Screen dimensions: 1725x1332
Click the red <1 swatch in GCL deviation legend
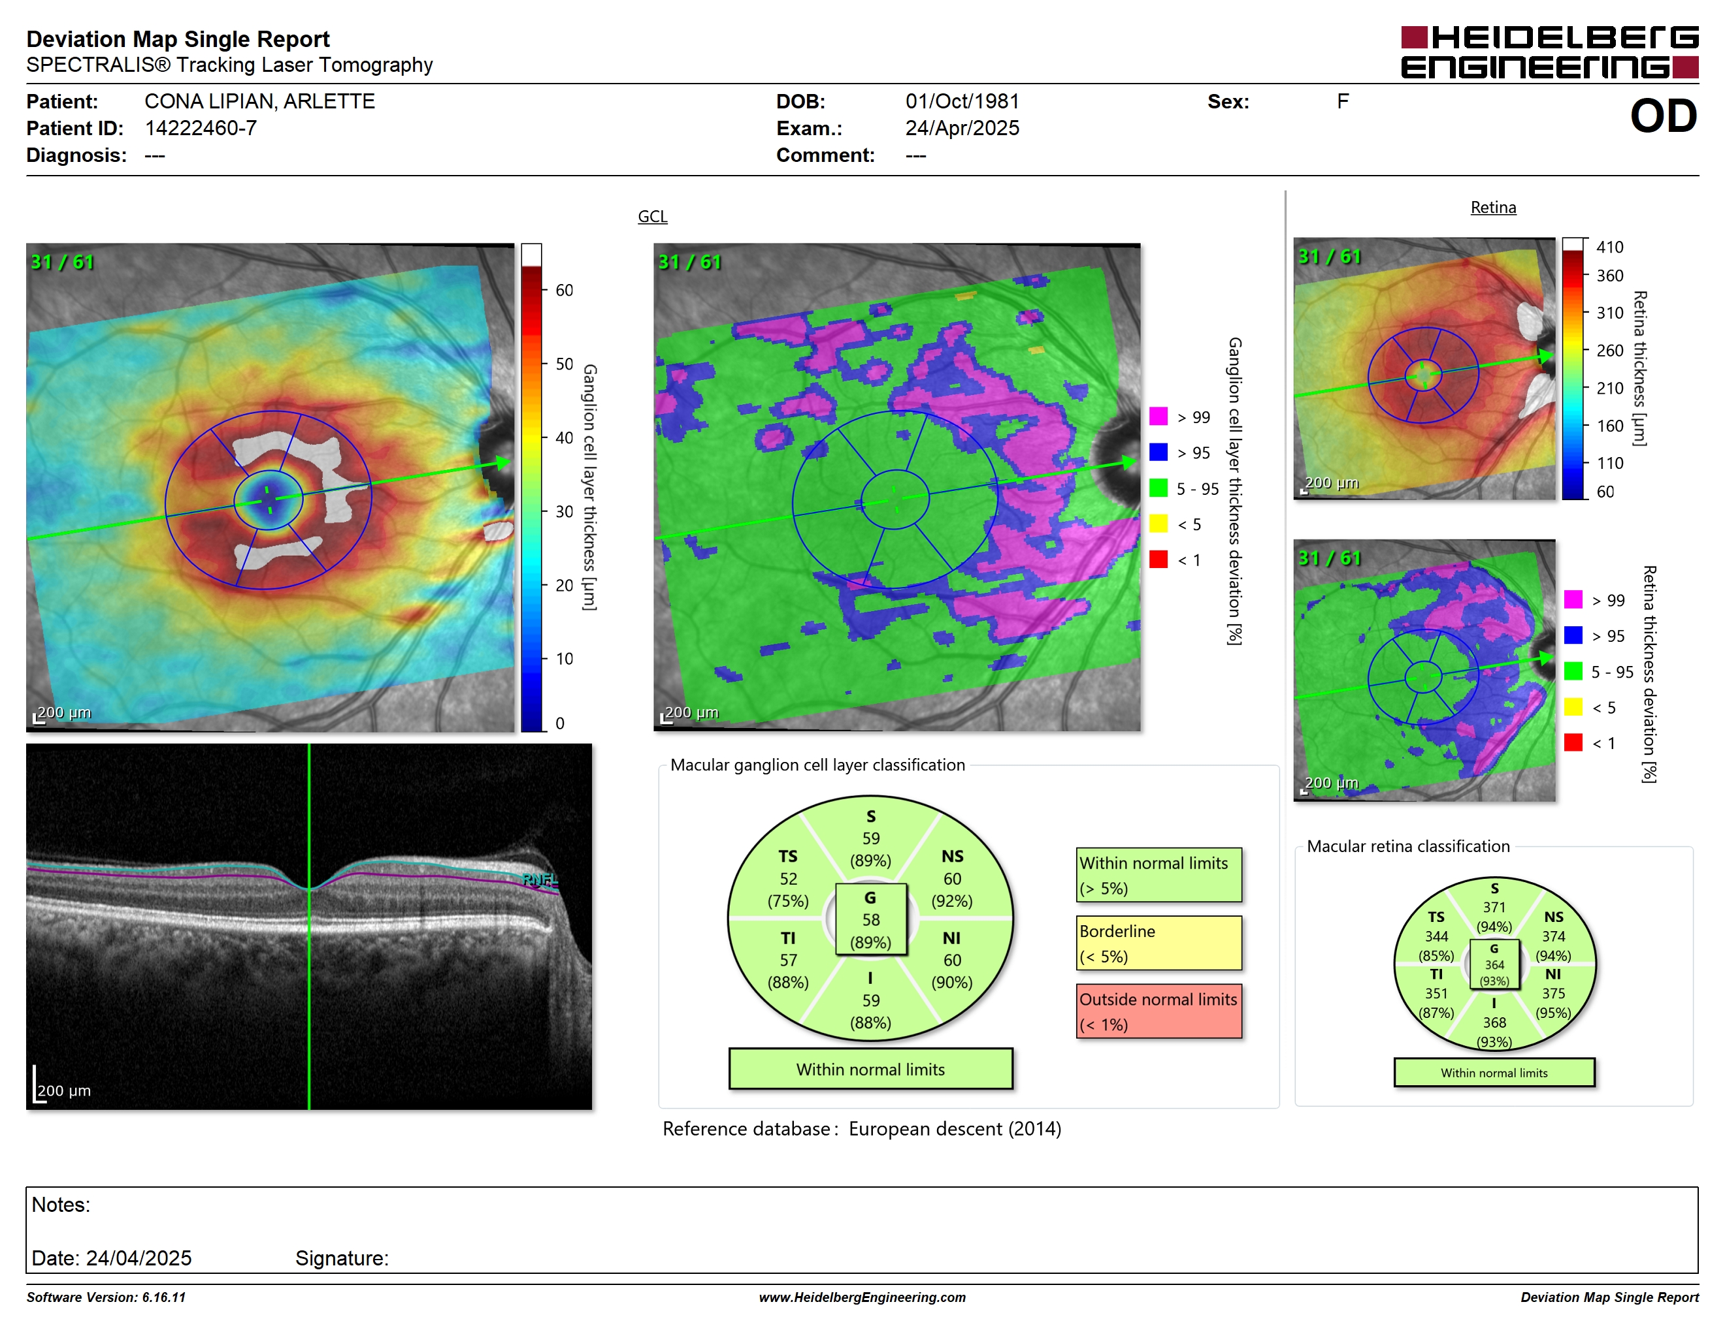tap(1158, 559)
